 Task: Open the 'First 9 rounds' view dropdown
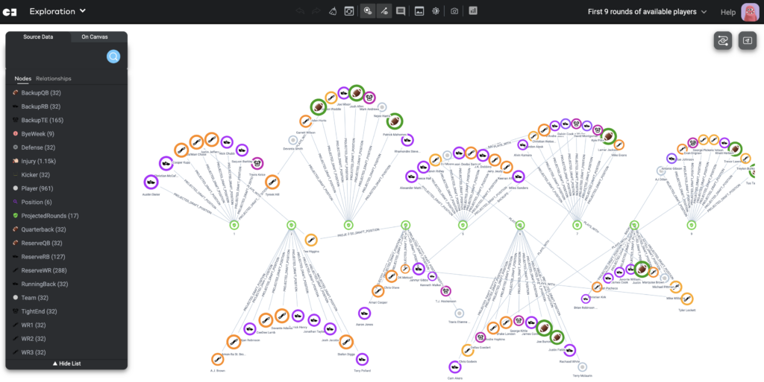pos(647,12)
